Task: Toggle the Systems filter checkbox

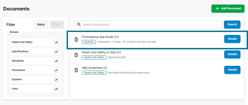Action: 56,79
